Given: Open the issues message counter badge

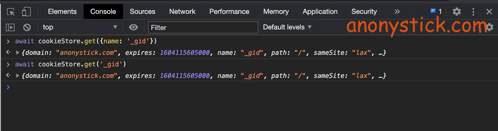Looking at the screenshot, I should [x=436, y=12].
